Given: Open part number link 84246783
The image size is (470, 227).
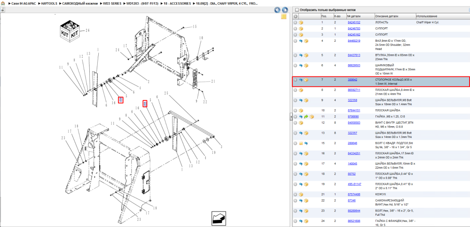Looking at the screenshot, I should click(x=354, y=29).
